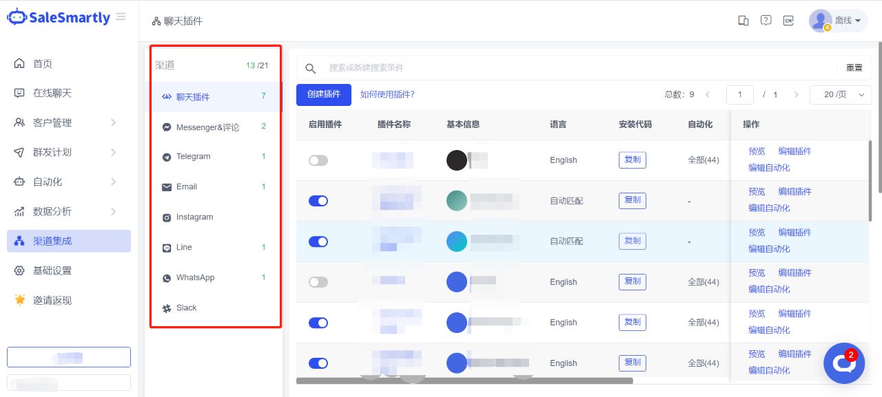Click the 聊天插件 code icon in channel list
The height and width of the screenshot is (397, 882).
tap(167, 97)
